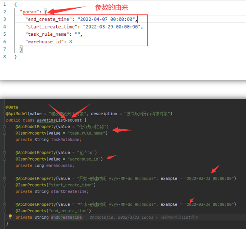
Task: Click the WavetimeListRequest class name
Action: [59, 120]
